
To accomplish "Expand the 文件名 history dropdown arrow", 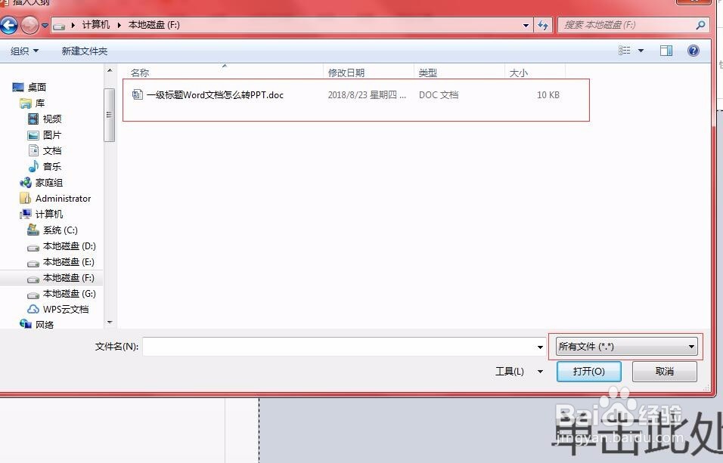I will [x=540, y=347].
